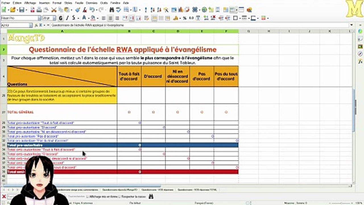
Task: Open the Functions deck in sidebar
Action: [360, 61]
